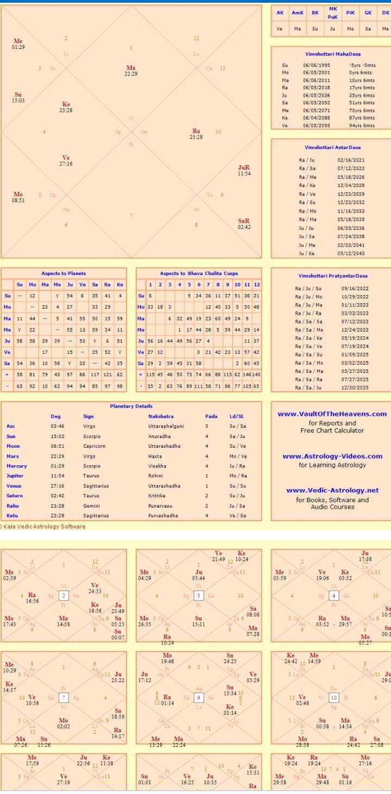This screenshot has width=391, height=794.
Task: Select the boxed 4 divisional chart marker
Action: coord(333,596)
